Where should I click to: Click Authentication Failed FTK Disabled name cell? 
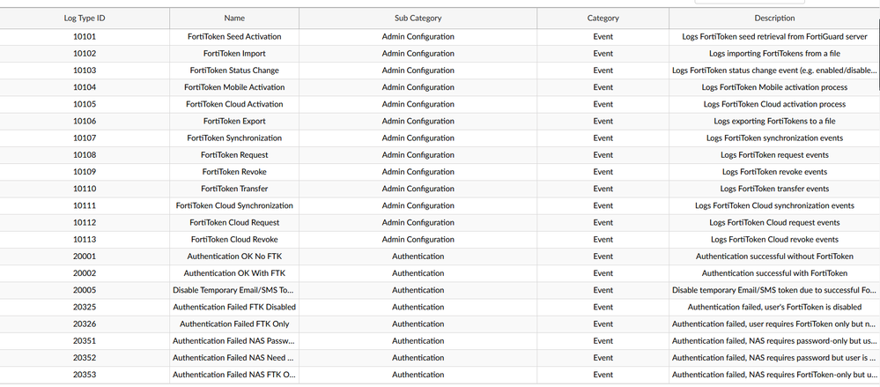(234, 307)
